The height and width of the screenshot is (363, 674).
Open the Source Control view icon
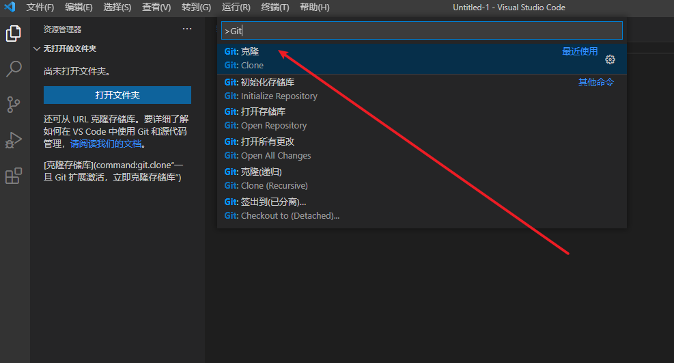pyautogui.click(x=14, y=105)
